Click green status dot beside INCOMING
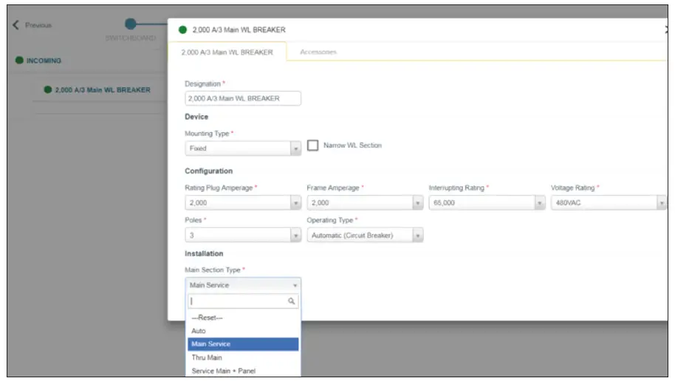Screen dimensions: 675x381 (x=19, y=61)
